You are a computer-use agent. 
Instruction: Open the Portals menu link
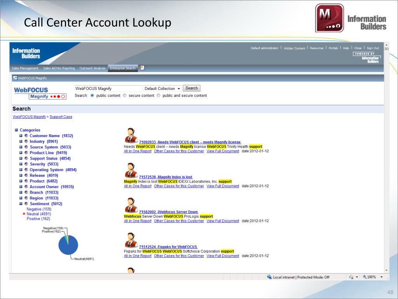333,48
